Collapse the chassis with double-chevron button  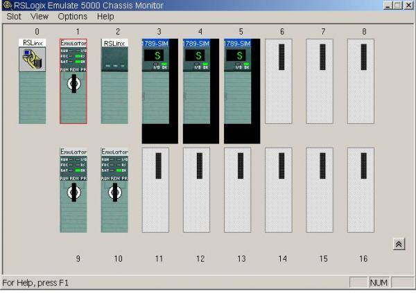(x=399, y=245)
